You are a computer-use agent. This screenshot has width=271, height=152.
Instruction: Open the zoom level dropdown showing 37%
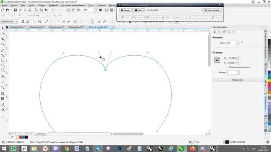click(x=96, y=10)
